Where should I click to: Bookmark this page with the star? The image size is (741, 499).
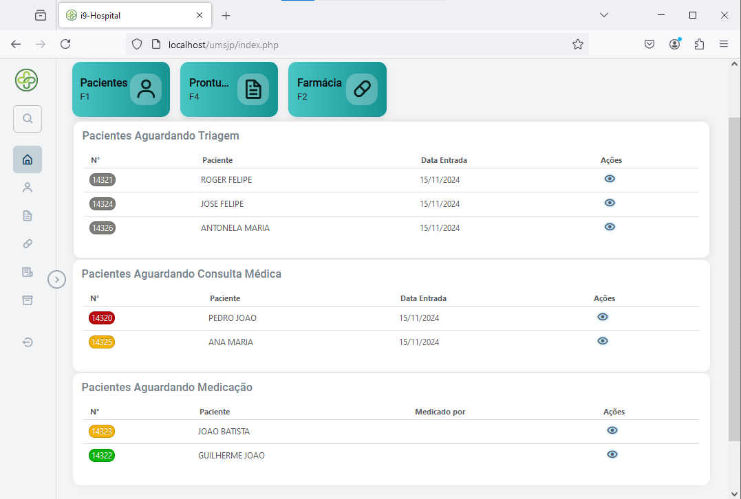[x=577, y=45]
